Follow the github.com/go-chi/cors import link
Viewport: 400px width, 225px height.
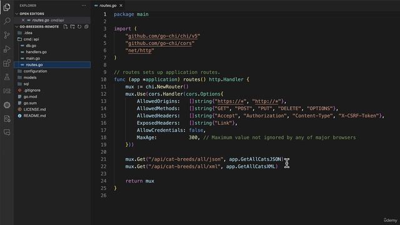160,43
